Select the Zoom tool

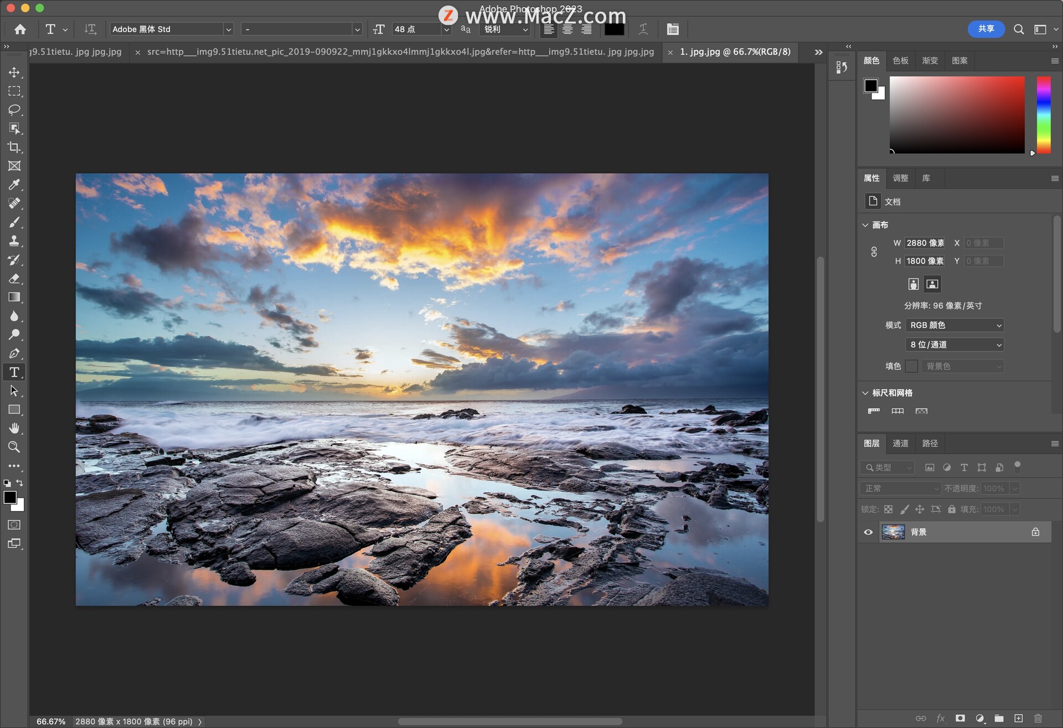pos(14,447)
